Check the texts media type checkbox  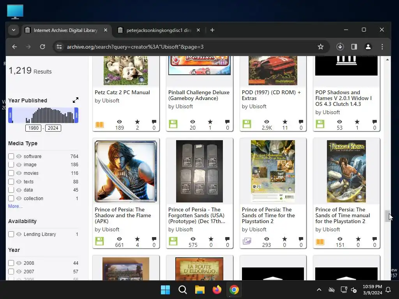tap(11, 181)
